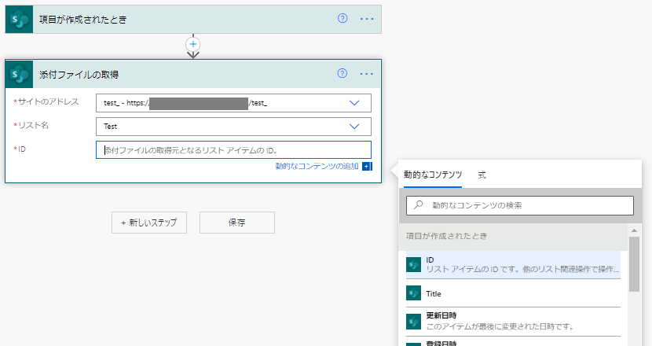The image size is (652, 346).
Task: Click the 保存 button
Action: [237, 223]
